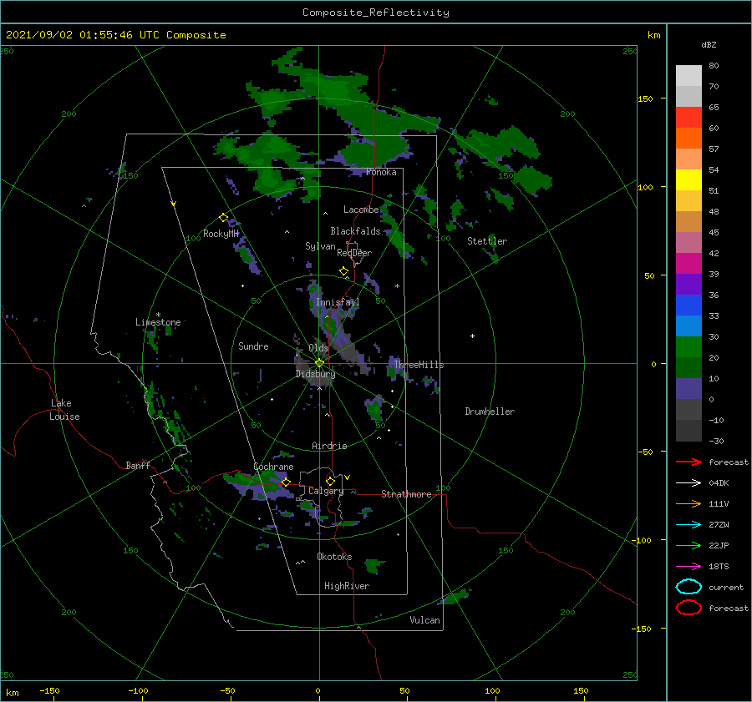Choose the magenta 18TS arrow legend icon
752x702 pixels.
coord(688,567)
